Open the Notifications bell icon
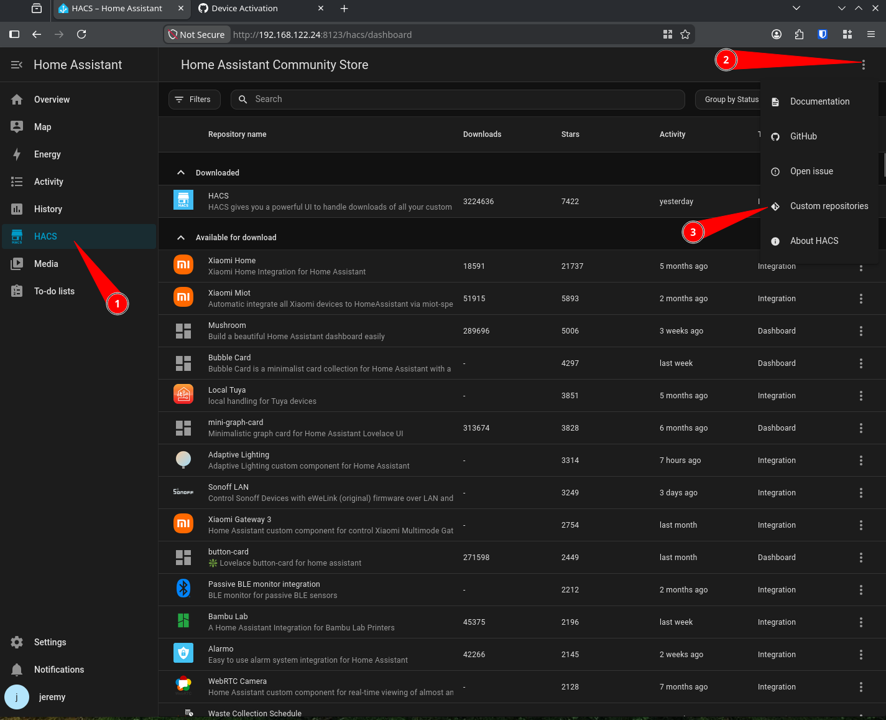 pos(17,670)
